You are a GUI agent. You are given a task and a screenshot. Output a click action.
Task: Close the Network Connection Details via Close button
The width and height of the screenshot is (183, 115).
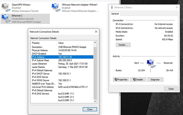(x=90, y=109)
